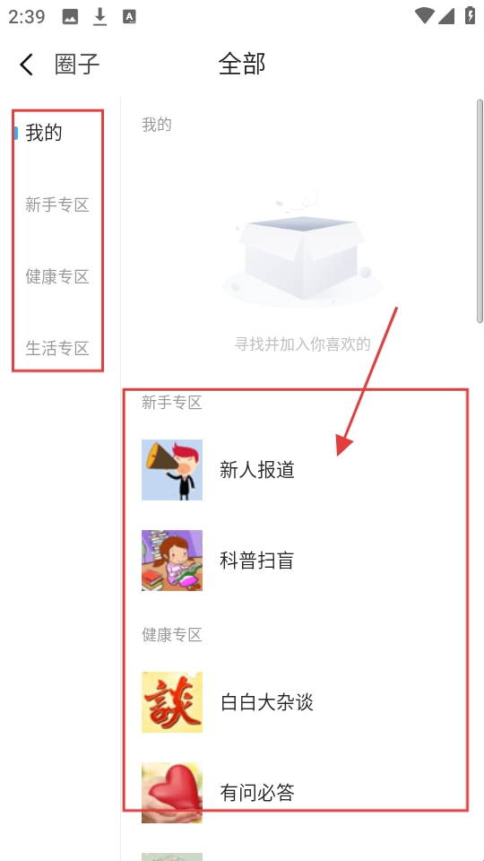The width and height of the screenshot is (484, 861).
Task: Tap the keyboard A icon in status bar
Action: (129, 17)
